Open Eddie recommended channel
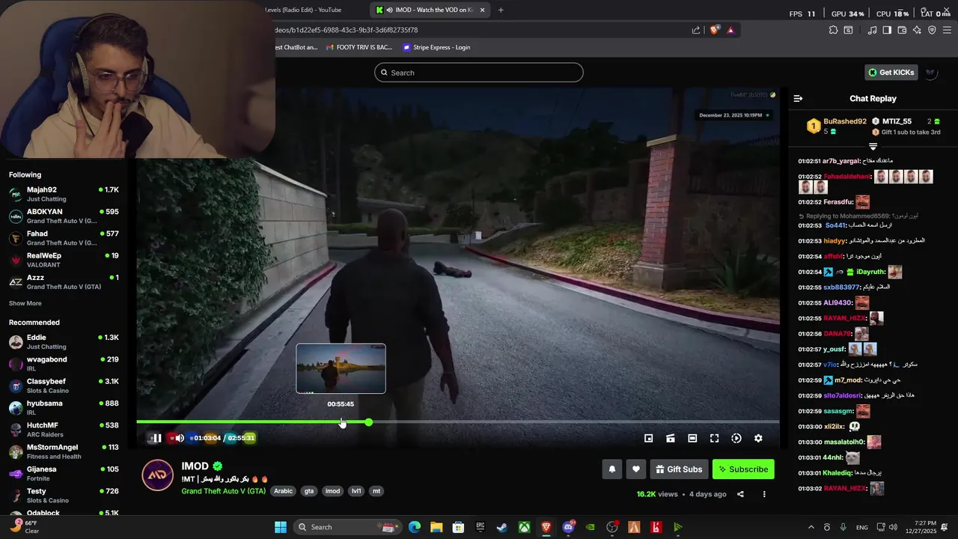Viewport: 958px width, 539px height. tap(64, 342)
